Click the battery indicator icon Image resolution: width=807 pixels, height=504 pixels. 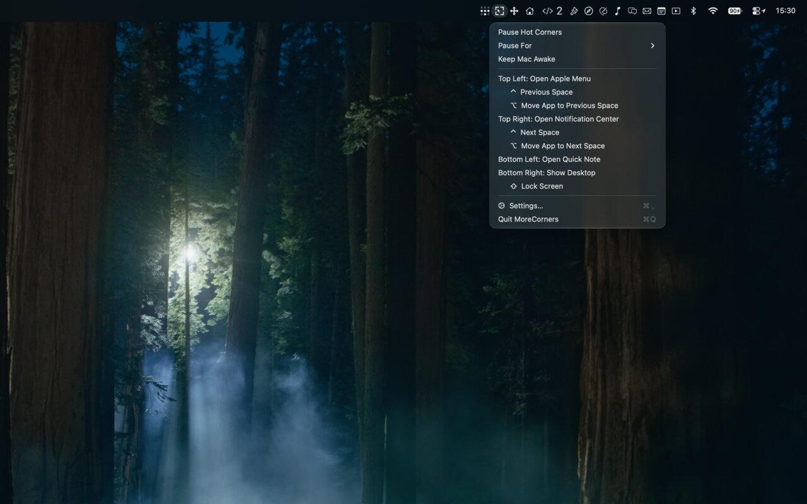[x=735, y=11]
